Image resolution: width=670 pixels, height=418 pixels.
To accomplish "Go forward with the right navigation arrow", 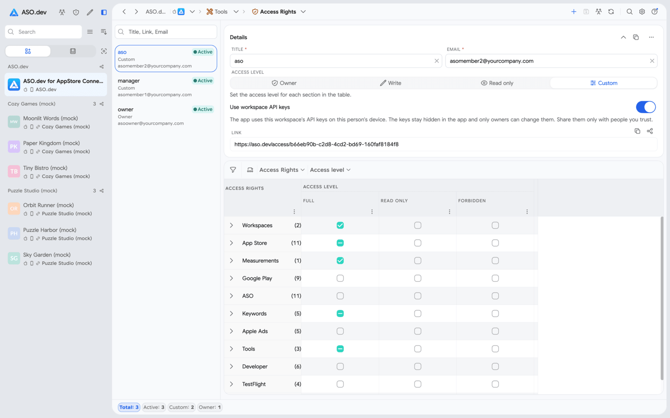I will 136,12.
